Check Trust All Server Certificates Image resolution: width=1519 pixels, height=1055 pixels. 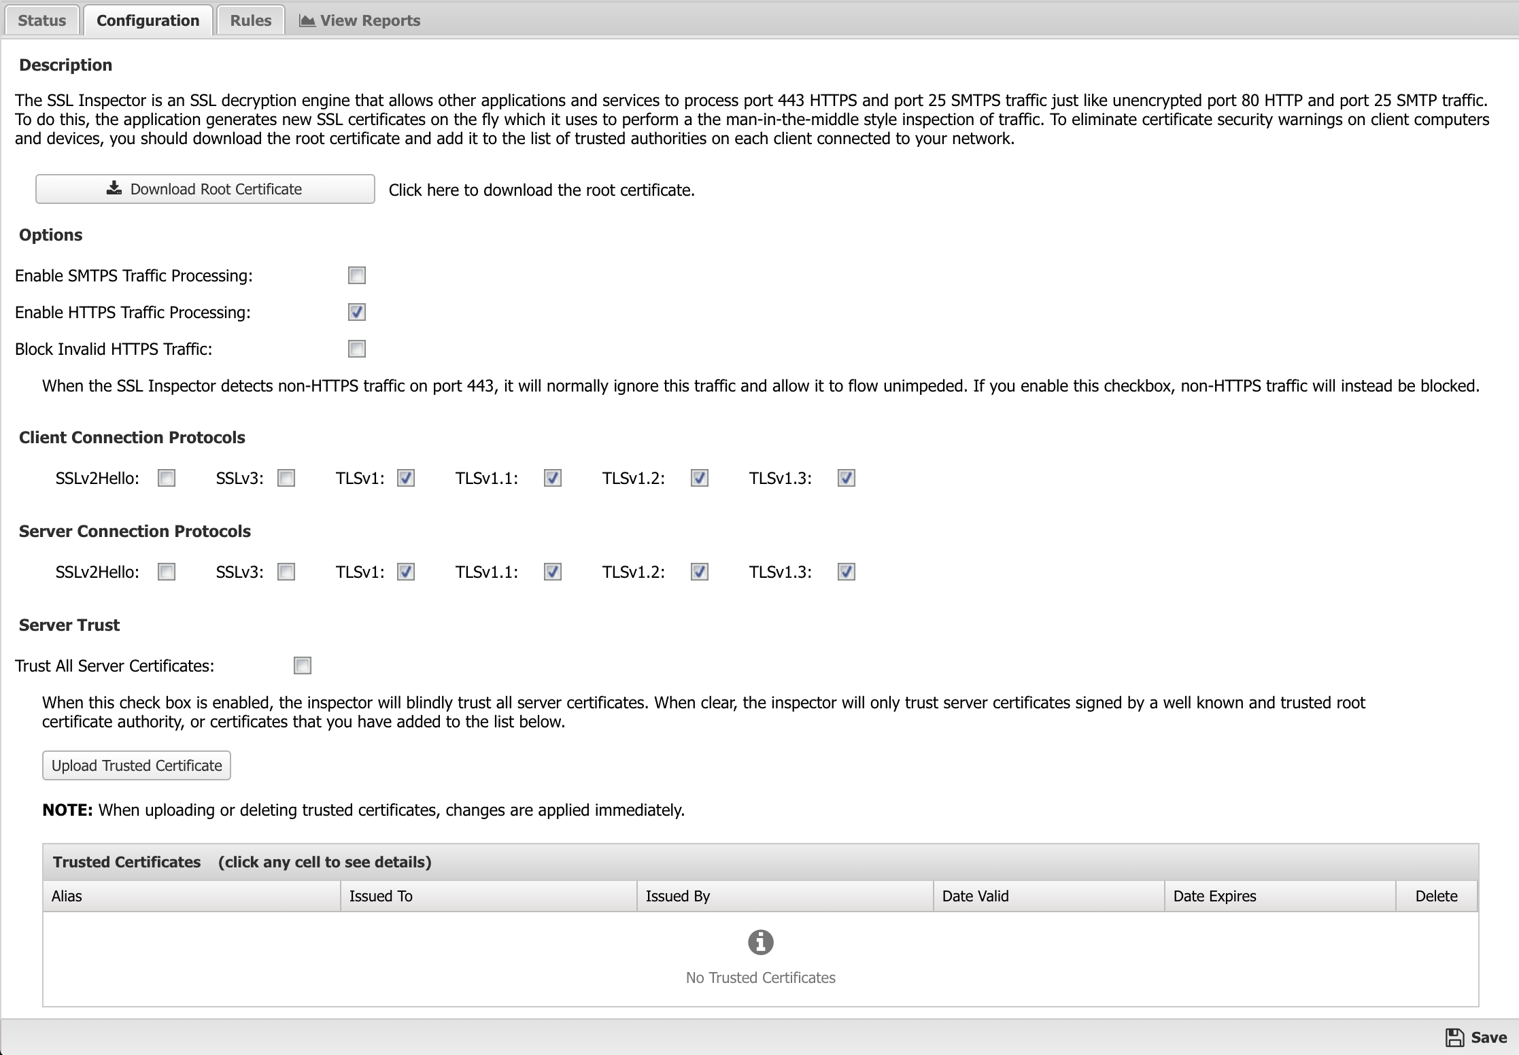click(303, 665)
